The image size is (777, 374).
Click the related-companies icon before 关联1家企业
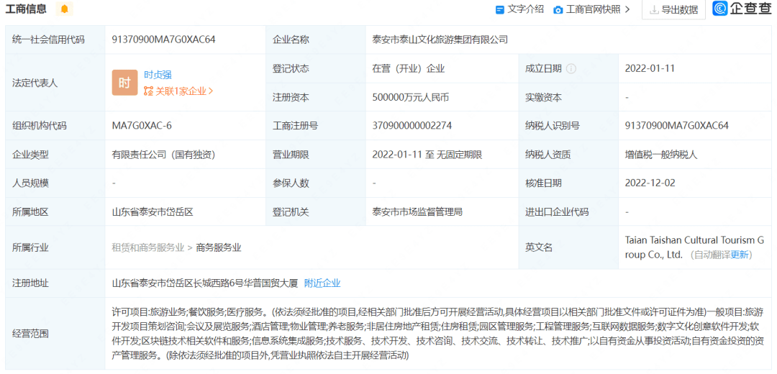(x=148, y=91)
